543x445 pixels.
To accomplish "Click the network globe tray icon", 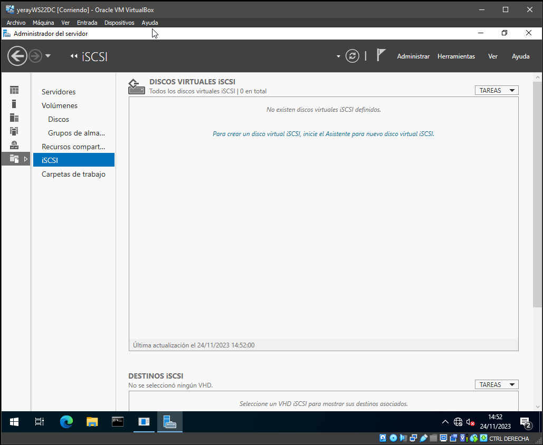I will [458, 422].
